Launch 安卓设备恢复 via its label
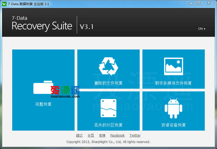Screen dimensions: 217x149 pyautogui.click(x=173, y=125)
